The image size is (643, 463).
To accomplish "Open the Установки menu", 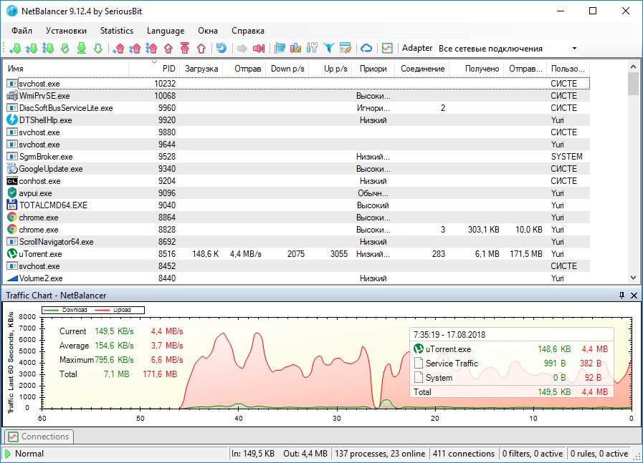I will (x=66, y=31).
